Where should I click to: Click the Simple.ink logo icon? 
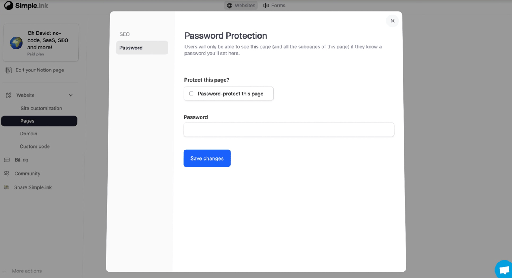[8, 6]
